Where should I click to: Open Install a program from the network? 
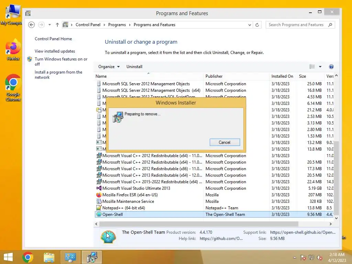[x=58, y=75]
